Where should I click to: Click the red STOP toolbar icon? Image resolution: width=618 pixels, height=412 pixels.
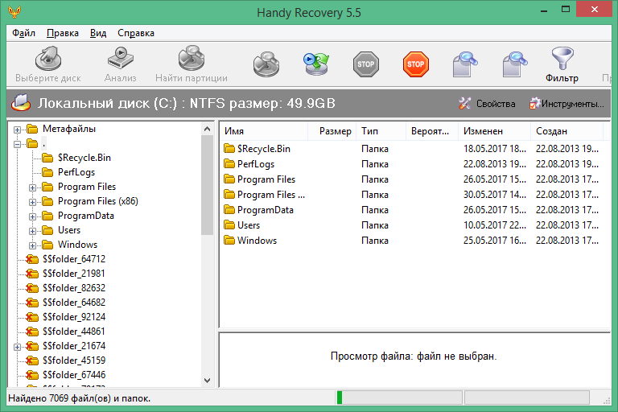click(416, 64)
